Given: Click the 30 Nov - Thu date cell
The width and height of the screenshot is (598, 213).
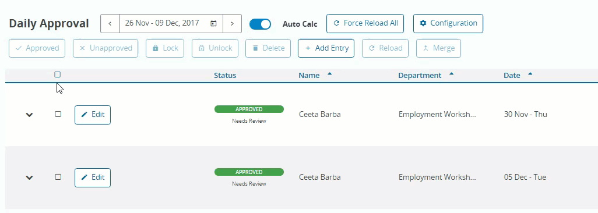Looking at the screenshot, I should coord(526,114).
